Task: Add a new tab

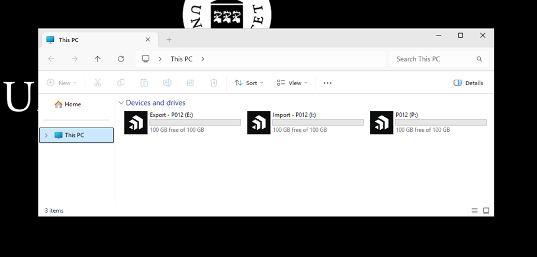Action: click(x=169, y=40)
